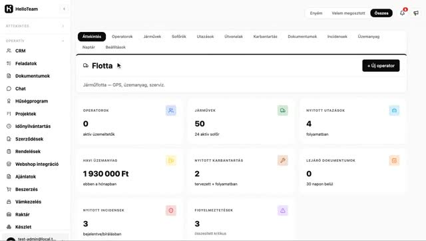Click the Havi üzemanyag card fuel icon
426x241 pixels.
click(x=171, y=160)
